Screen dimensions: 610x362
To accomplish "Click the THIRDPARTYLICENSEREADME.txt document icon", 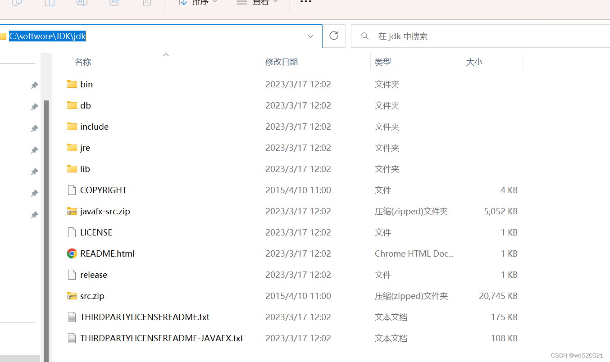I will pyautogui.click(x=72, y=317).
